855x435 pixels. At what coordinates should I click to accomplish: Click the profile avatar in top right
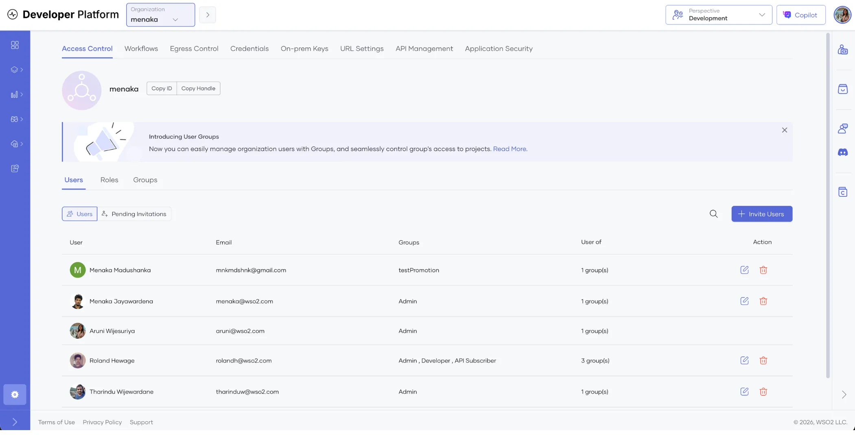tap(842, 15)
